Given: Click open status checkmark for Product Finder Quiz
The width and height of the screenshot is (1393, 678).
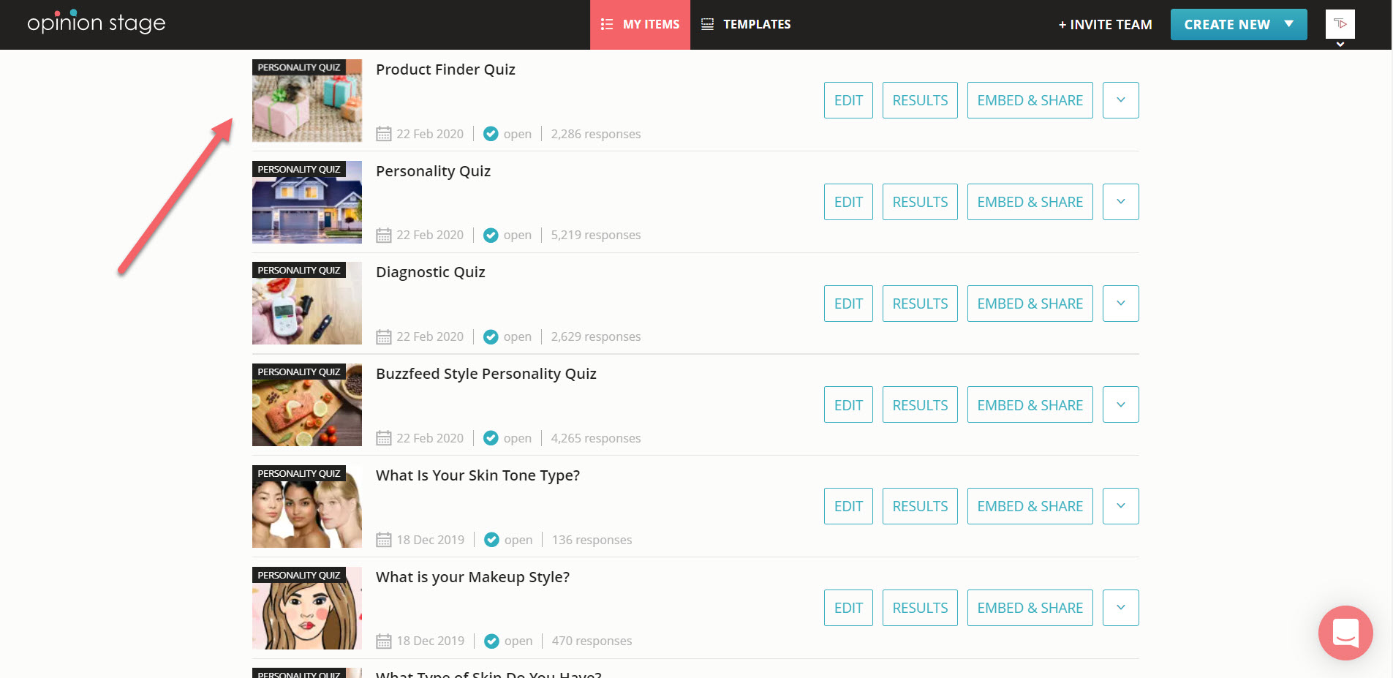Looking at the screenshot, I should 491,134.
